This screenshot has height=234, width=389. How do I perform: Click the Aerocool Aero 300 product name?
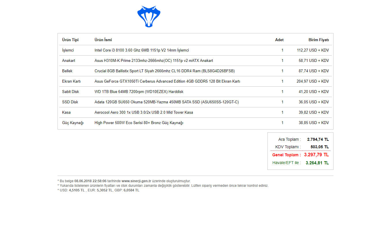(144, 113)
